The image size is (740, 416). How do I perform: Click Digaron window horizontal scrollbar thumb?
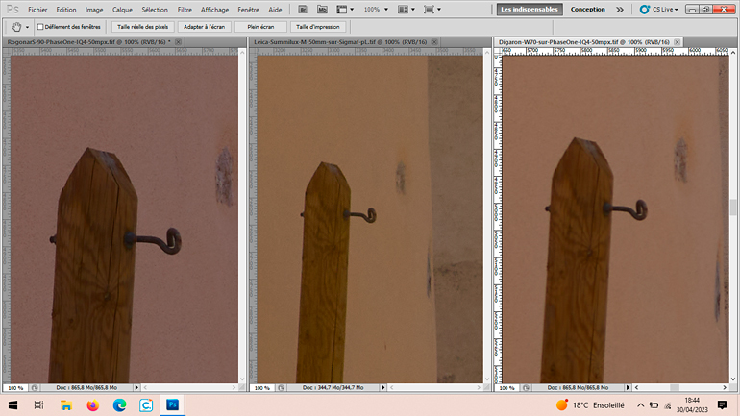[675, 388]
